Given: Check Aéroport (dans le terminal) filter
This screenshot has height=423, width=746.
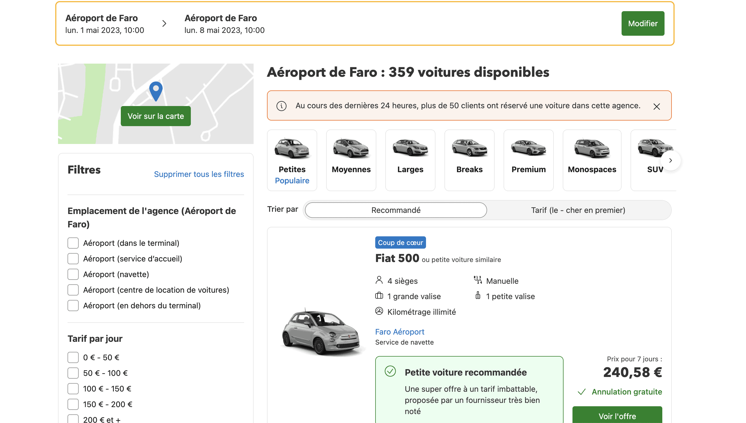Looking at the screenshot, I should [73, 243].
